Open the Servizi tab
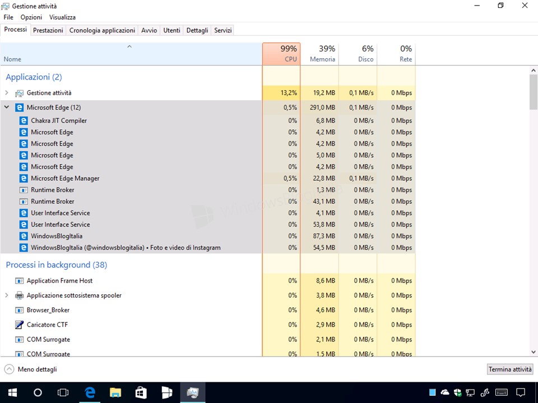Screen dimensions: 538x403 pos(223,30)
